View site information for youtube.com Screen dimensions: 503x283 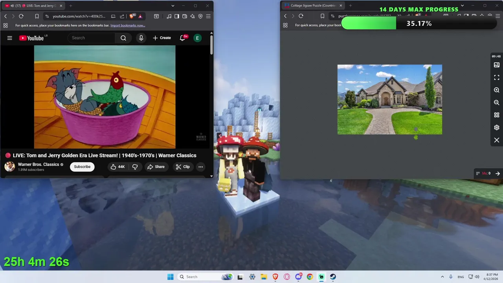[47, 16]
